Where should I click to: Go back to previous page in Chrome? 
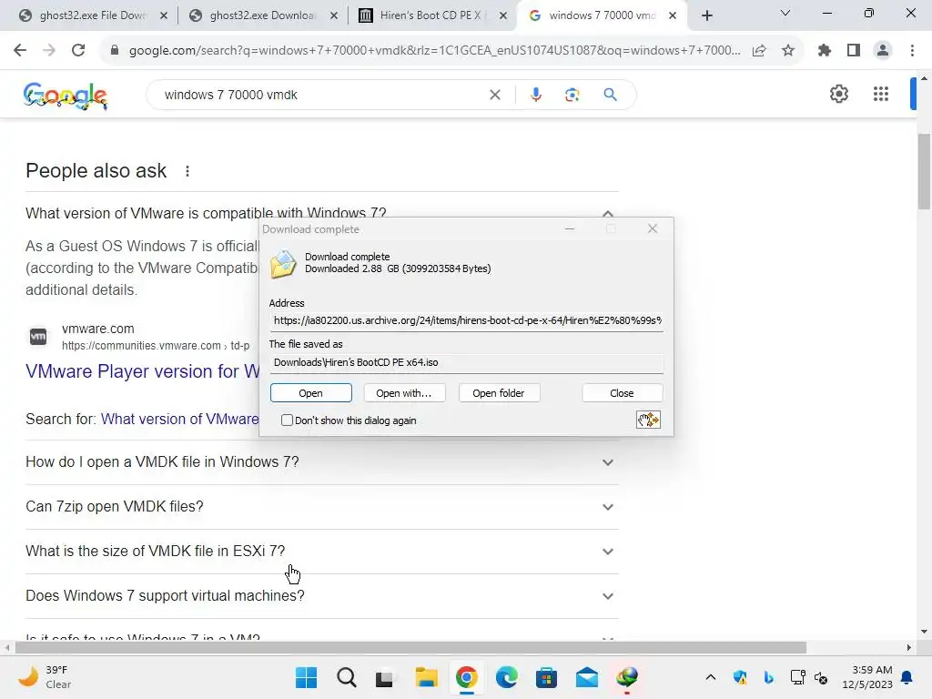[x=20, y=51]
